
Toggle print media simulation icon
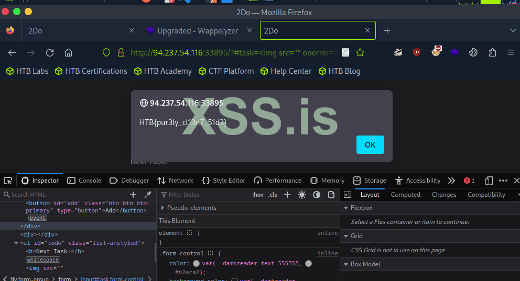[331, 195]
